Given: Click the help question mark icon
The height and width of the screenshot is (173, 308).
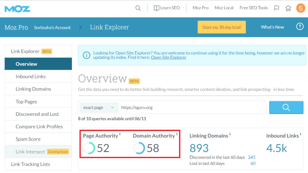Looking at the screenshot, I should pyautogui.click(x=300, y=26).
